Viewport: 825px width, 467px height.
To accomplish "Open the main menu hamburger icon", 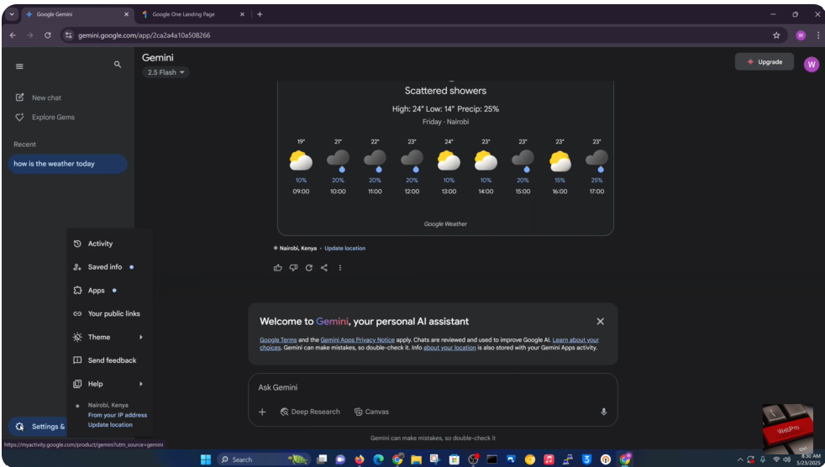I will (x=19, y=66).
